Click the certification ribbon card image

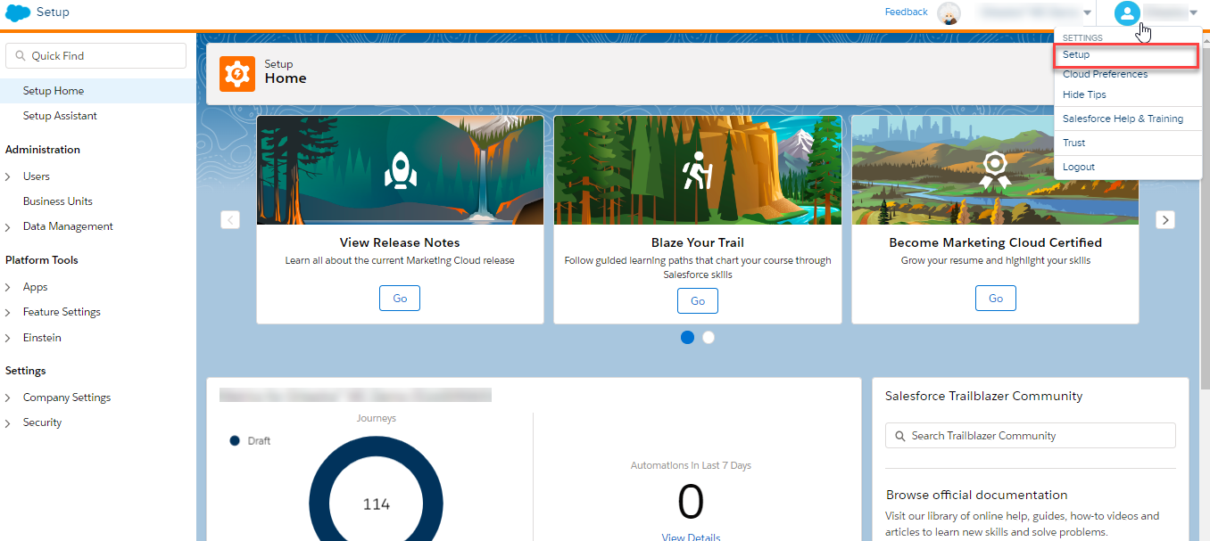tap(995, 170)
